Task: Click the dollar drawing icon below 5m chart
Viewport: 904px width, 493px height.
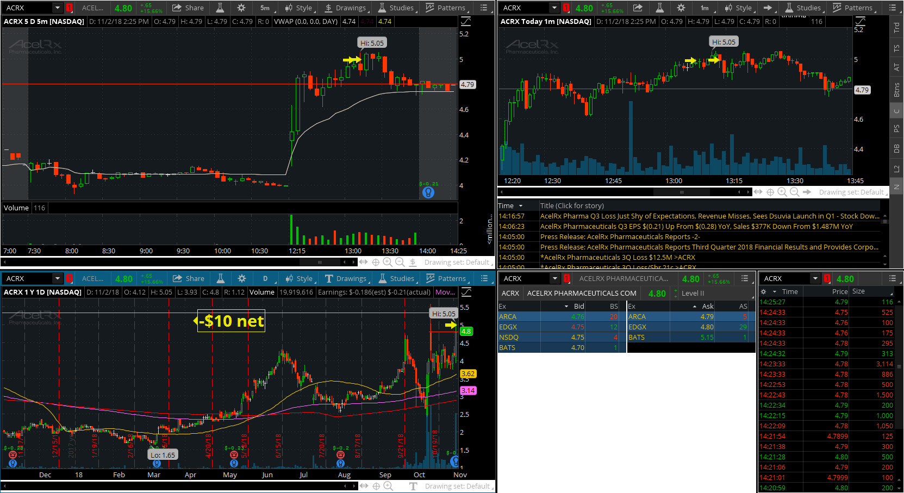Action: point(413,262)
